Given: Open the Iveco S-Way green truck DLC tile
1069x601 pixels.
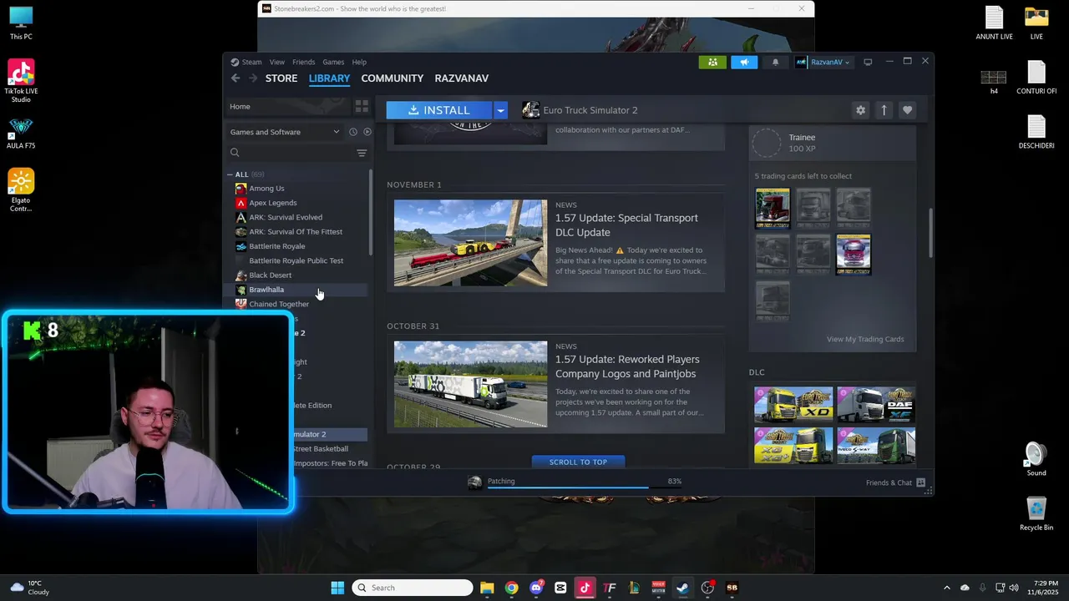Looking at the screenshot, I should tap(876, 446).
